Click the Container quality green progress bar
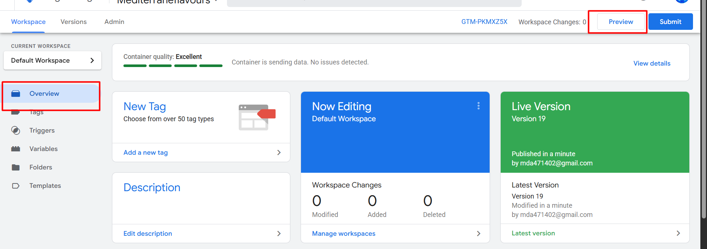 tap(173, 66)
